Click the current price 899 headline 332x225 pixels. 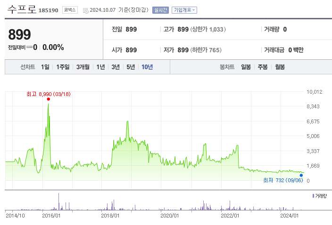19,34
